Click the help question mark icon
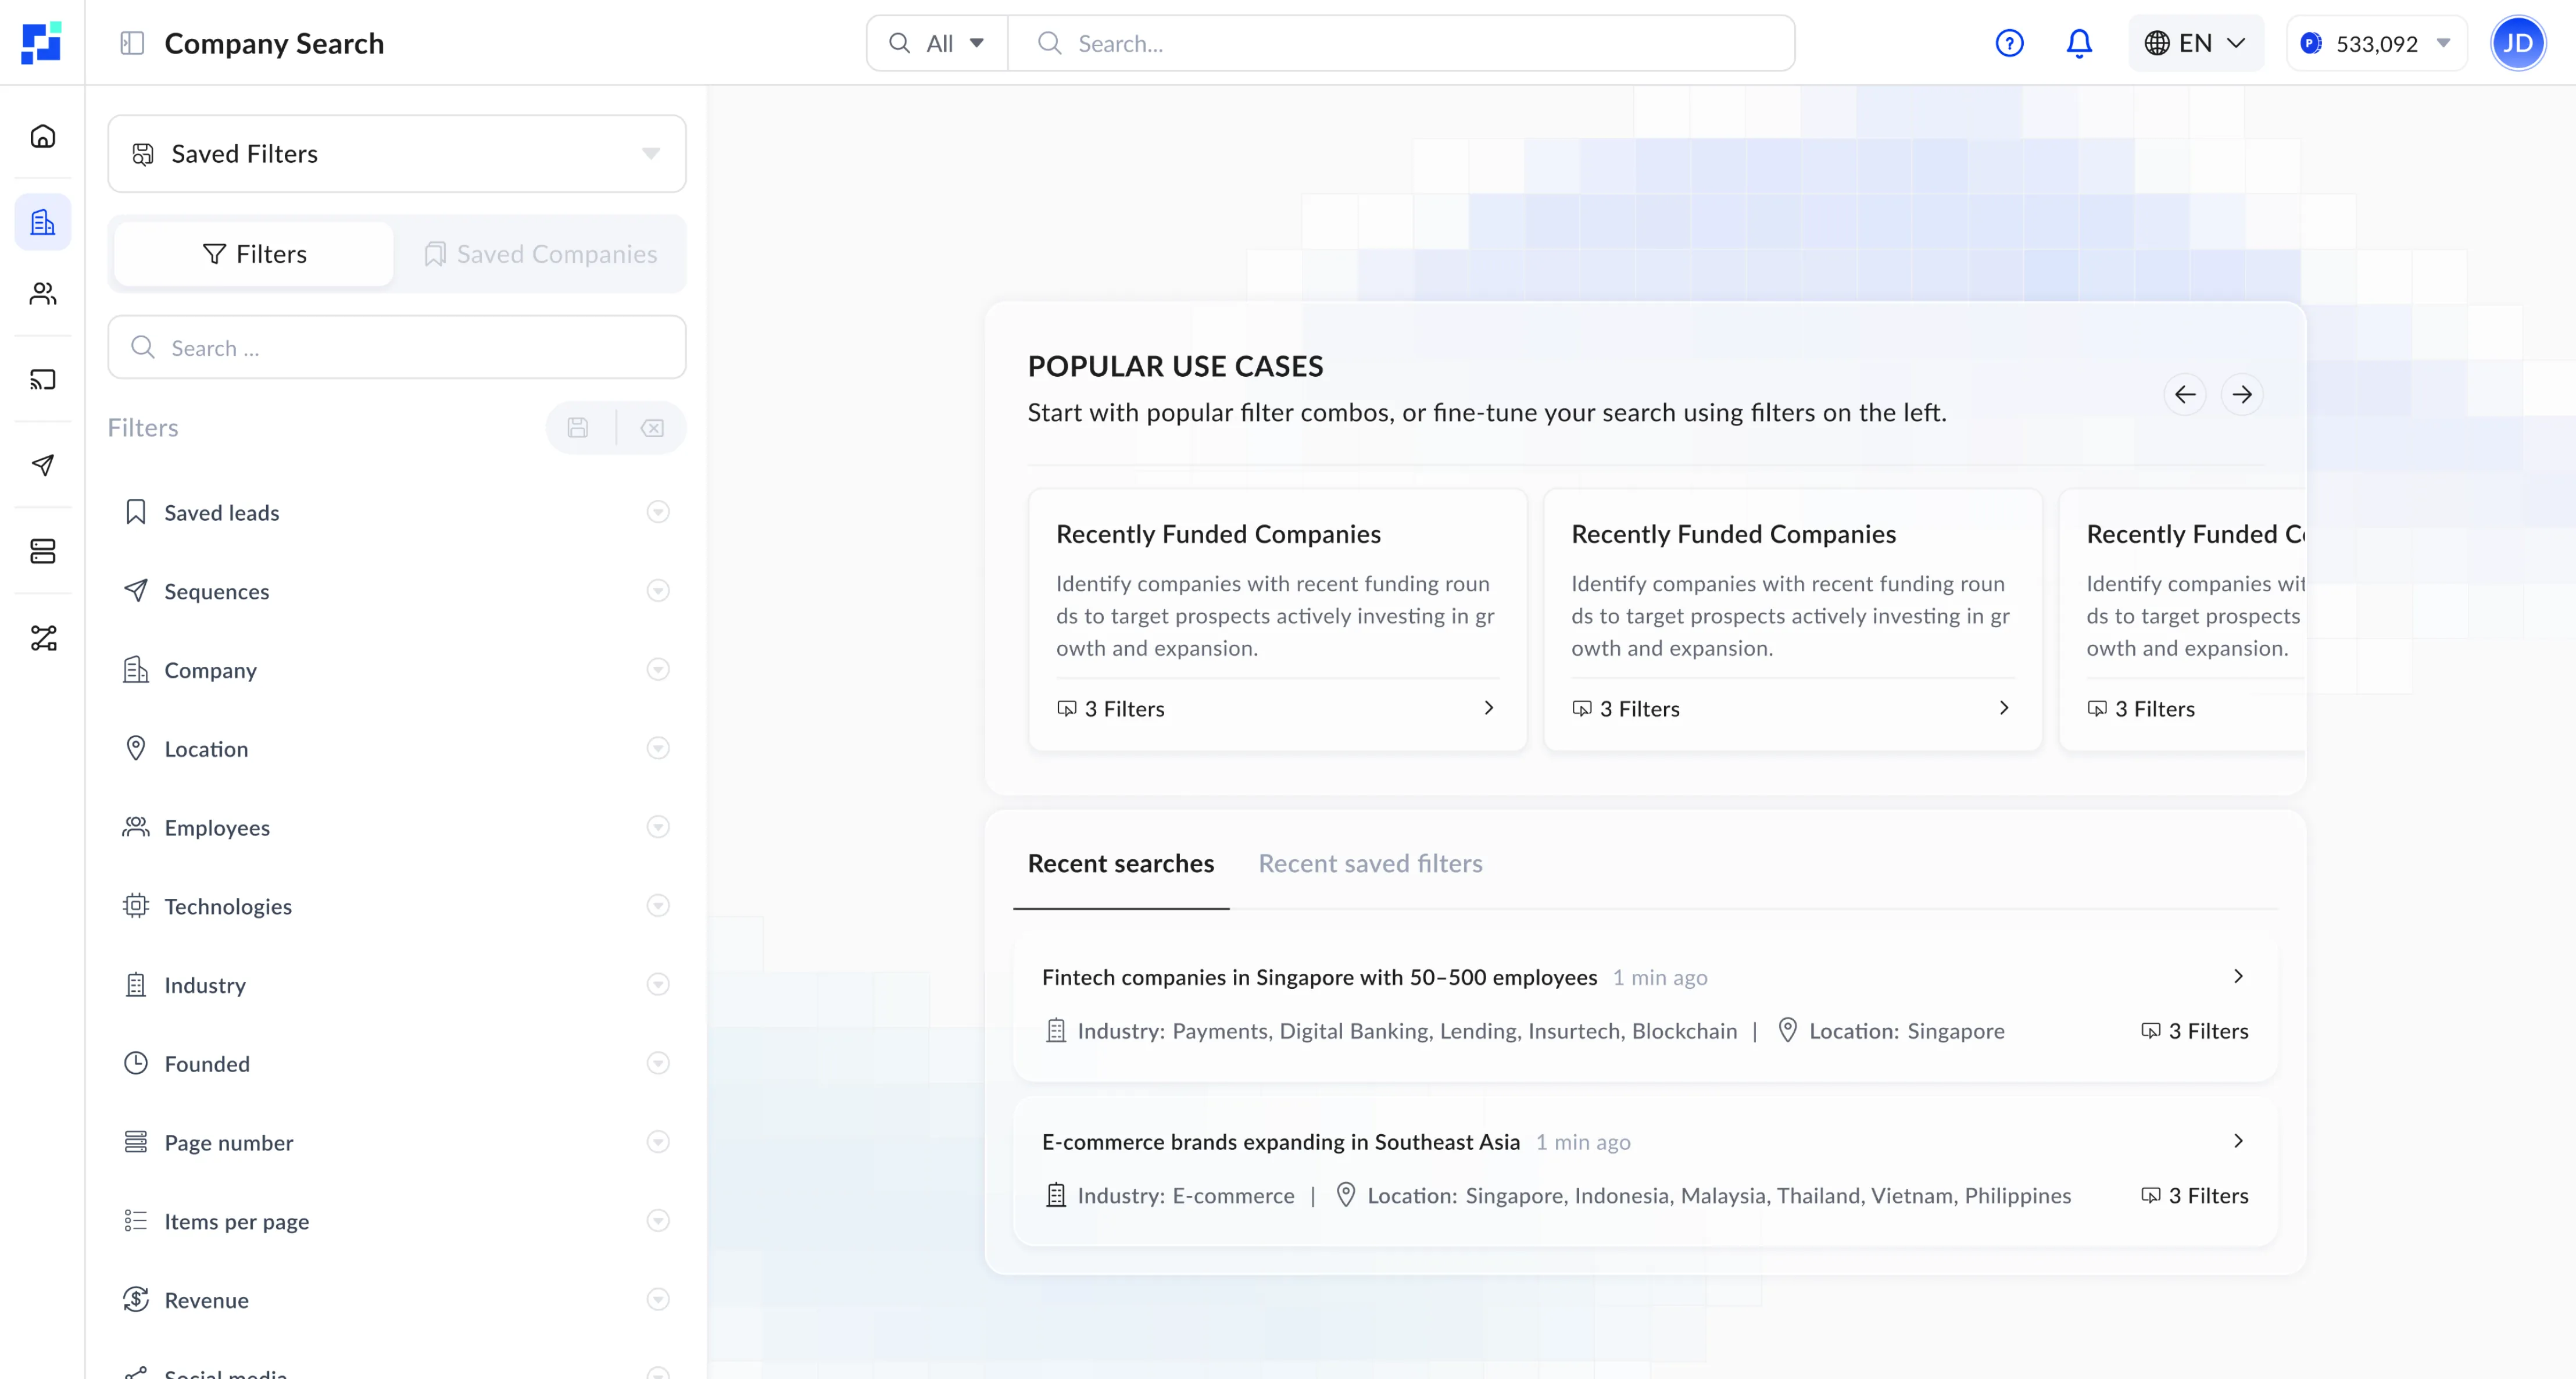The height and width of the screenshot is (1379, 2576). pos(2009,43)
